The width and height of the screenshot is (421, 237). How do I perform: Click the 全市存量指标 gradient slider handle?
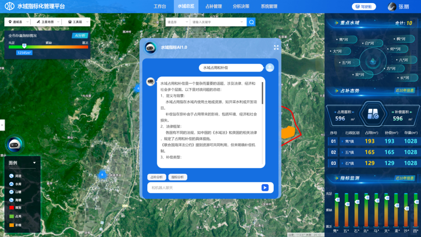tap(24, 46)
